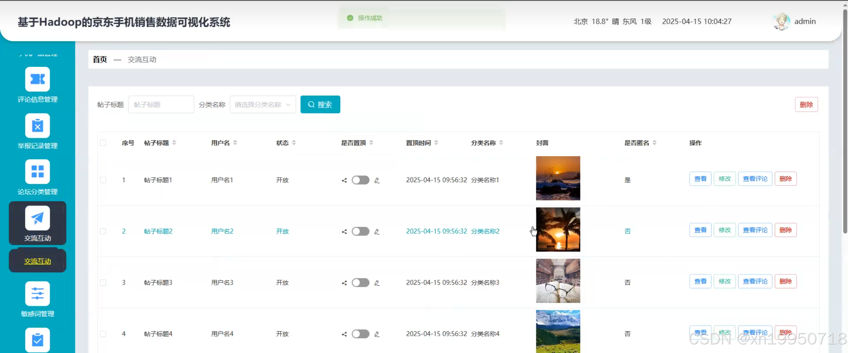
Task: Toggle the pin switch for 帖子标题4
Action: pyautogui.click(x=360, y=334)
